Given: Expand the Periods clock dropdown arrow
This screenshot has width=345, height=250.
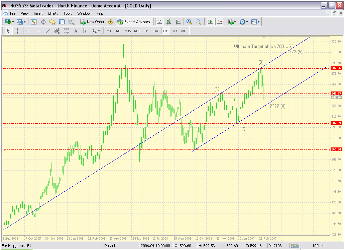Looking at the screenshot, I should 247,22.
